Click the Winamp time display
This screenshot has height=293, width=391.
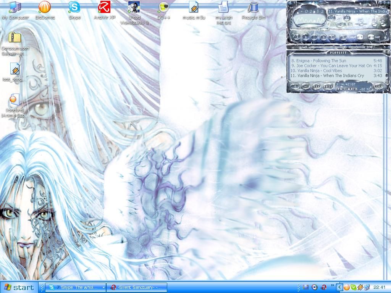[312, 11]
